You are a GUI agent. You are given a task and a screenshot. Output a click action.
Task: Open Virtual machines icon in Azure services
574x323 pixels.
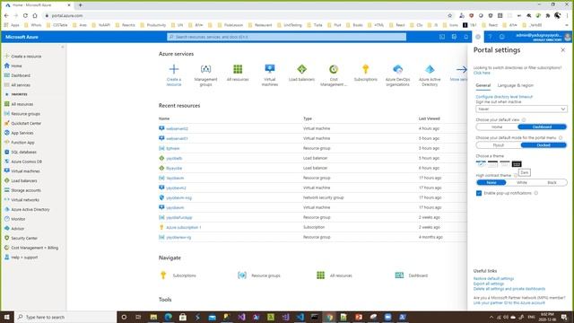tap(270, 69)
